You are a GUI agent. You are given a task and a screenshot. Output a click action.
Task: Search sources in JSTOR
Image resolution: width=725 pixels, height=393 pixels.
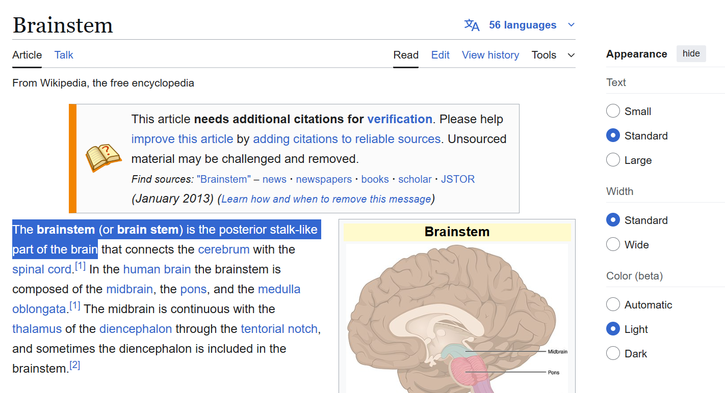pos(458,179)
